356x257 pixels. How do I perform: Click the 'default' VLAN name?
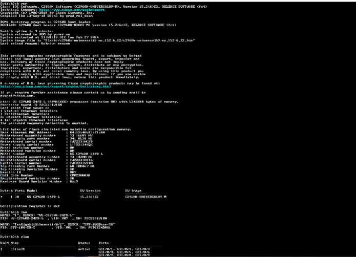pyautogui.click(x=18, y=249)
